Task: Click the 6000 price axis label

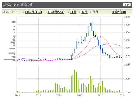Action: pyautogui.click(x=127, y=17)
